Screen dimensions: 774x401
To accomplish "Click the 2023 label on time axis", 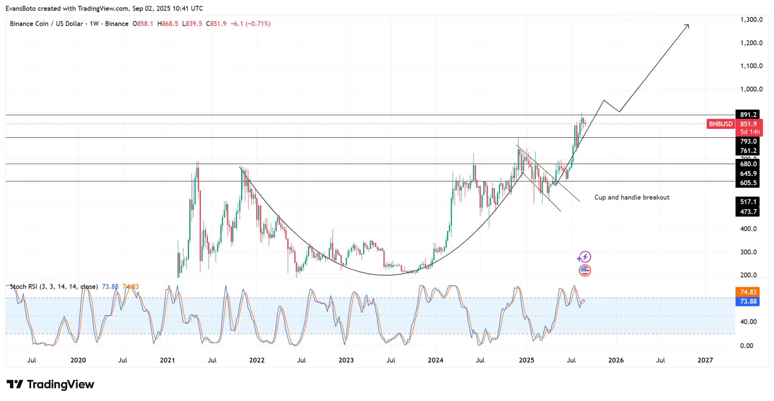I will pyautogui.click(x=346, y=360).
